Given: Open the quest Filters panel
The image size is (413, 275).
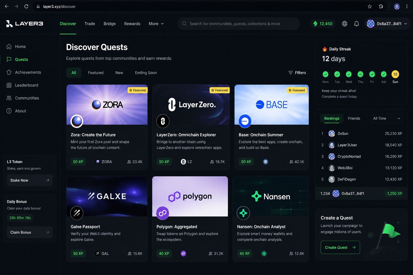Looking at the screenshot, I should [x=297, y=73].
